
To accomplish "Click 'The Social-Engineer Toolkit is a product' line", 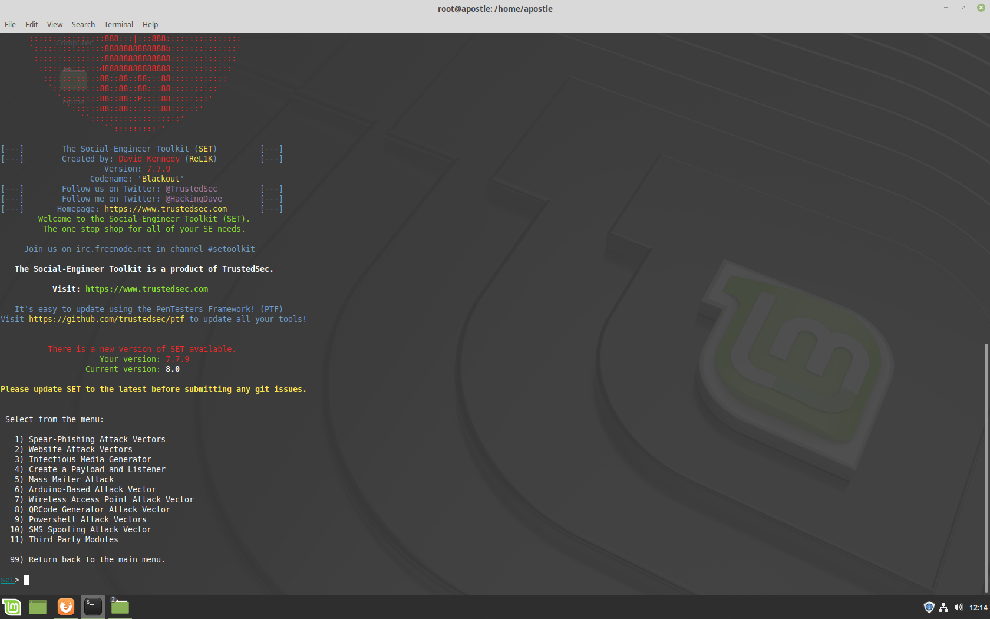I will [144, 269].
